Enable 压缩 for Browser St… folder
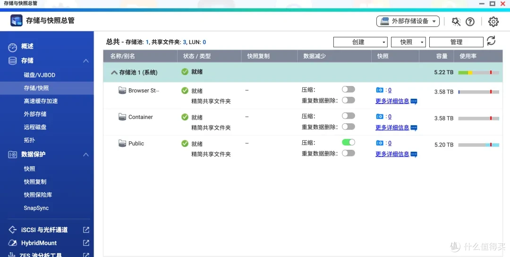Screen dimensions: 510x257 coord(348,89)
